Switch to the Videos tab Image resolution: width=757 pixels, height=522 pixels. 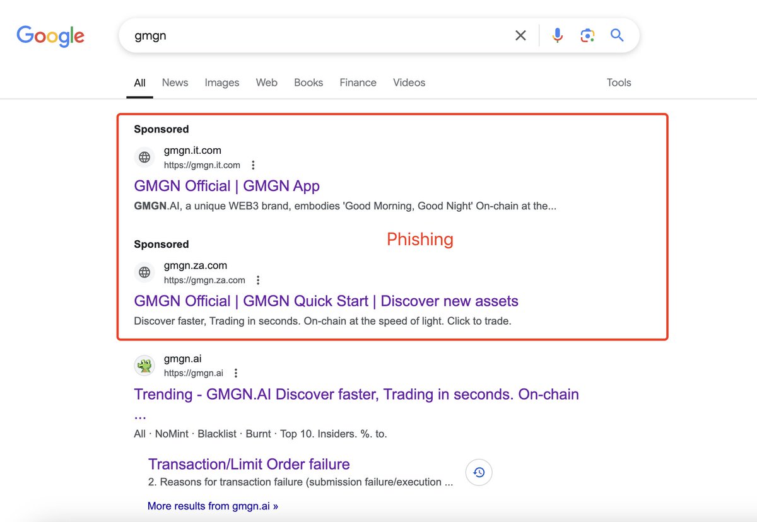(x=409, y=83)
